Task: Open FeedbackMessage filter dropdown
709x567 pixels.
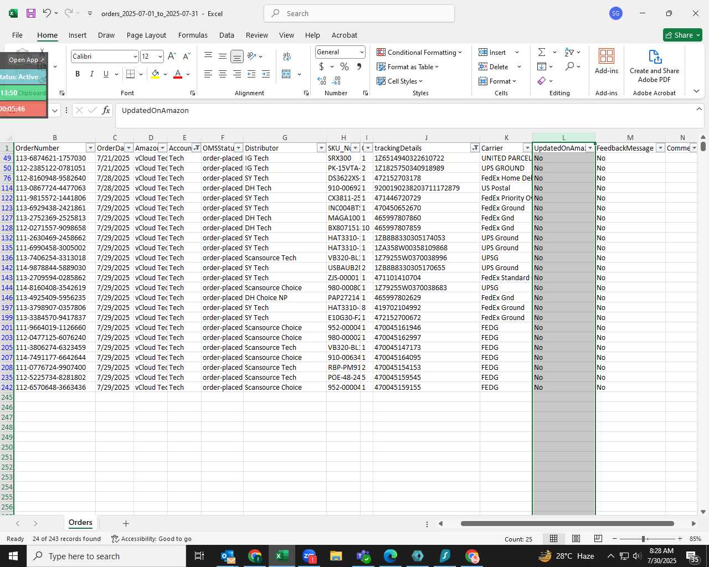Action: (660, 148)
